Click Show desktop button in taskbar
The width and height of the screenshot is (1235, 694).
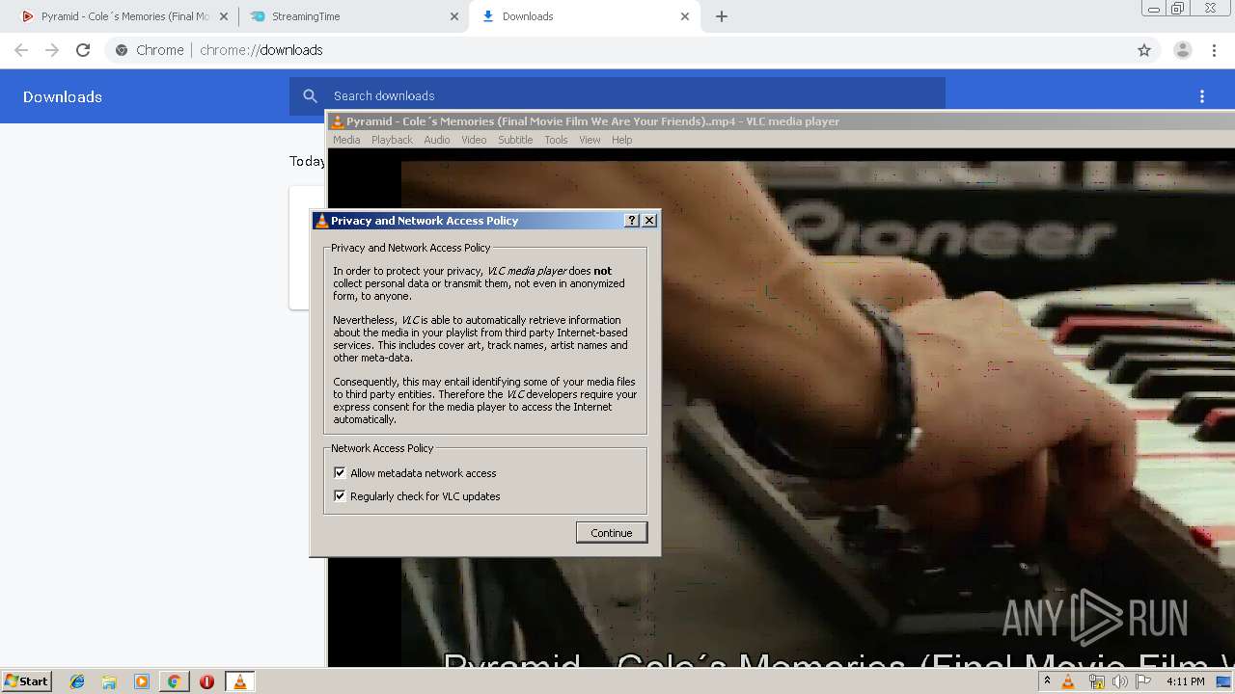click(1224, 681)
